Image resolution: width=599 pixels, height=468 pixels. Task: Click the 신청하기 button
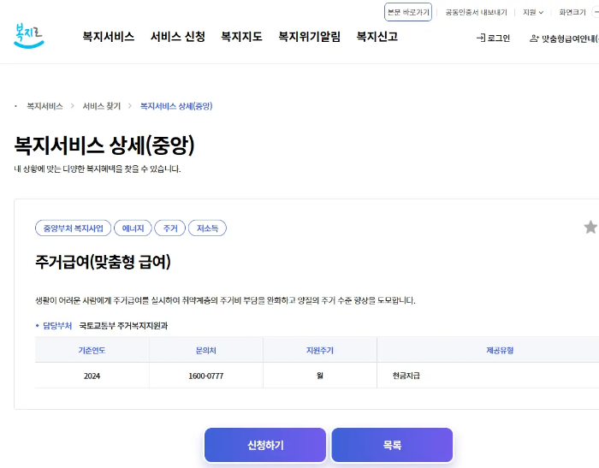point(265,445)
